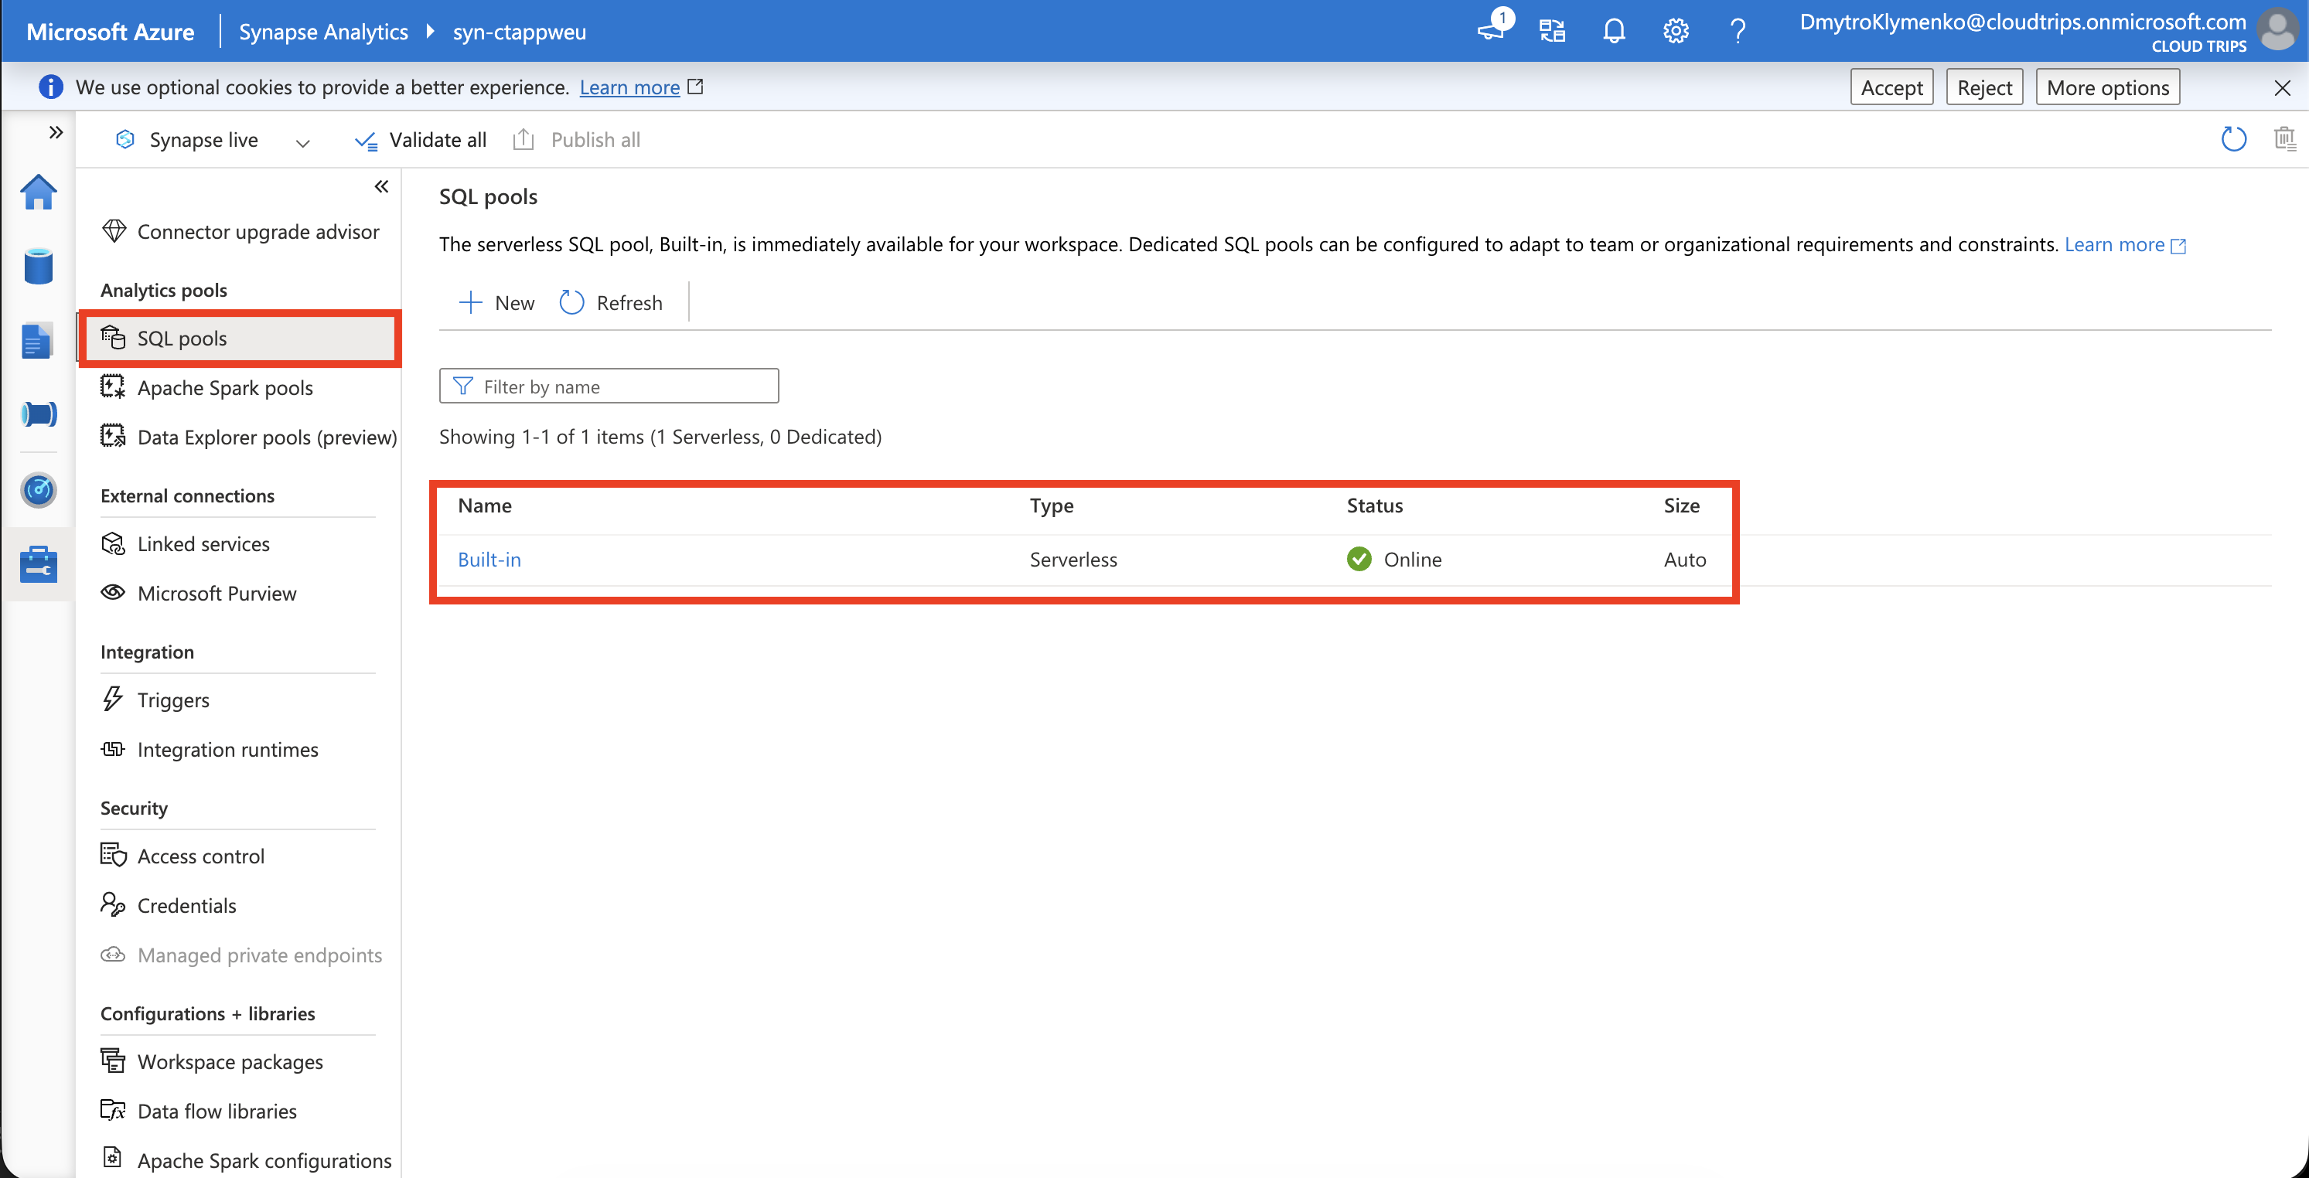Sort by the Status column header
2309x1178 pixels.
pos(1374,506)
